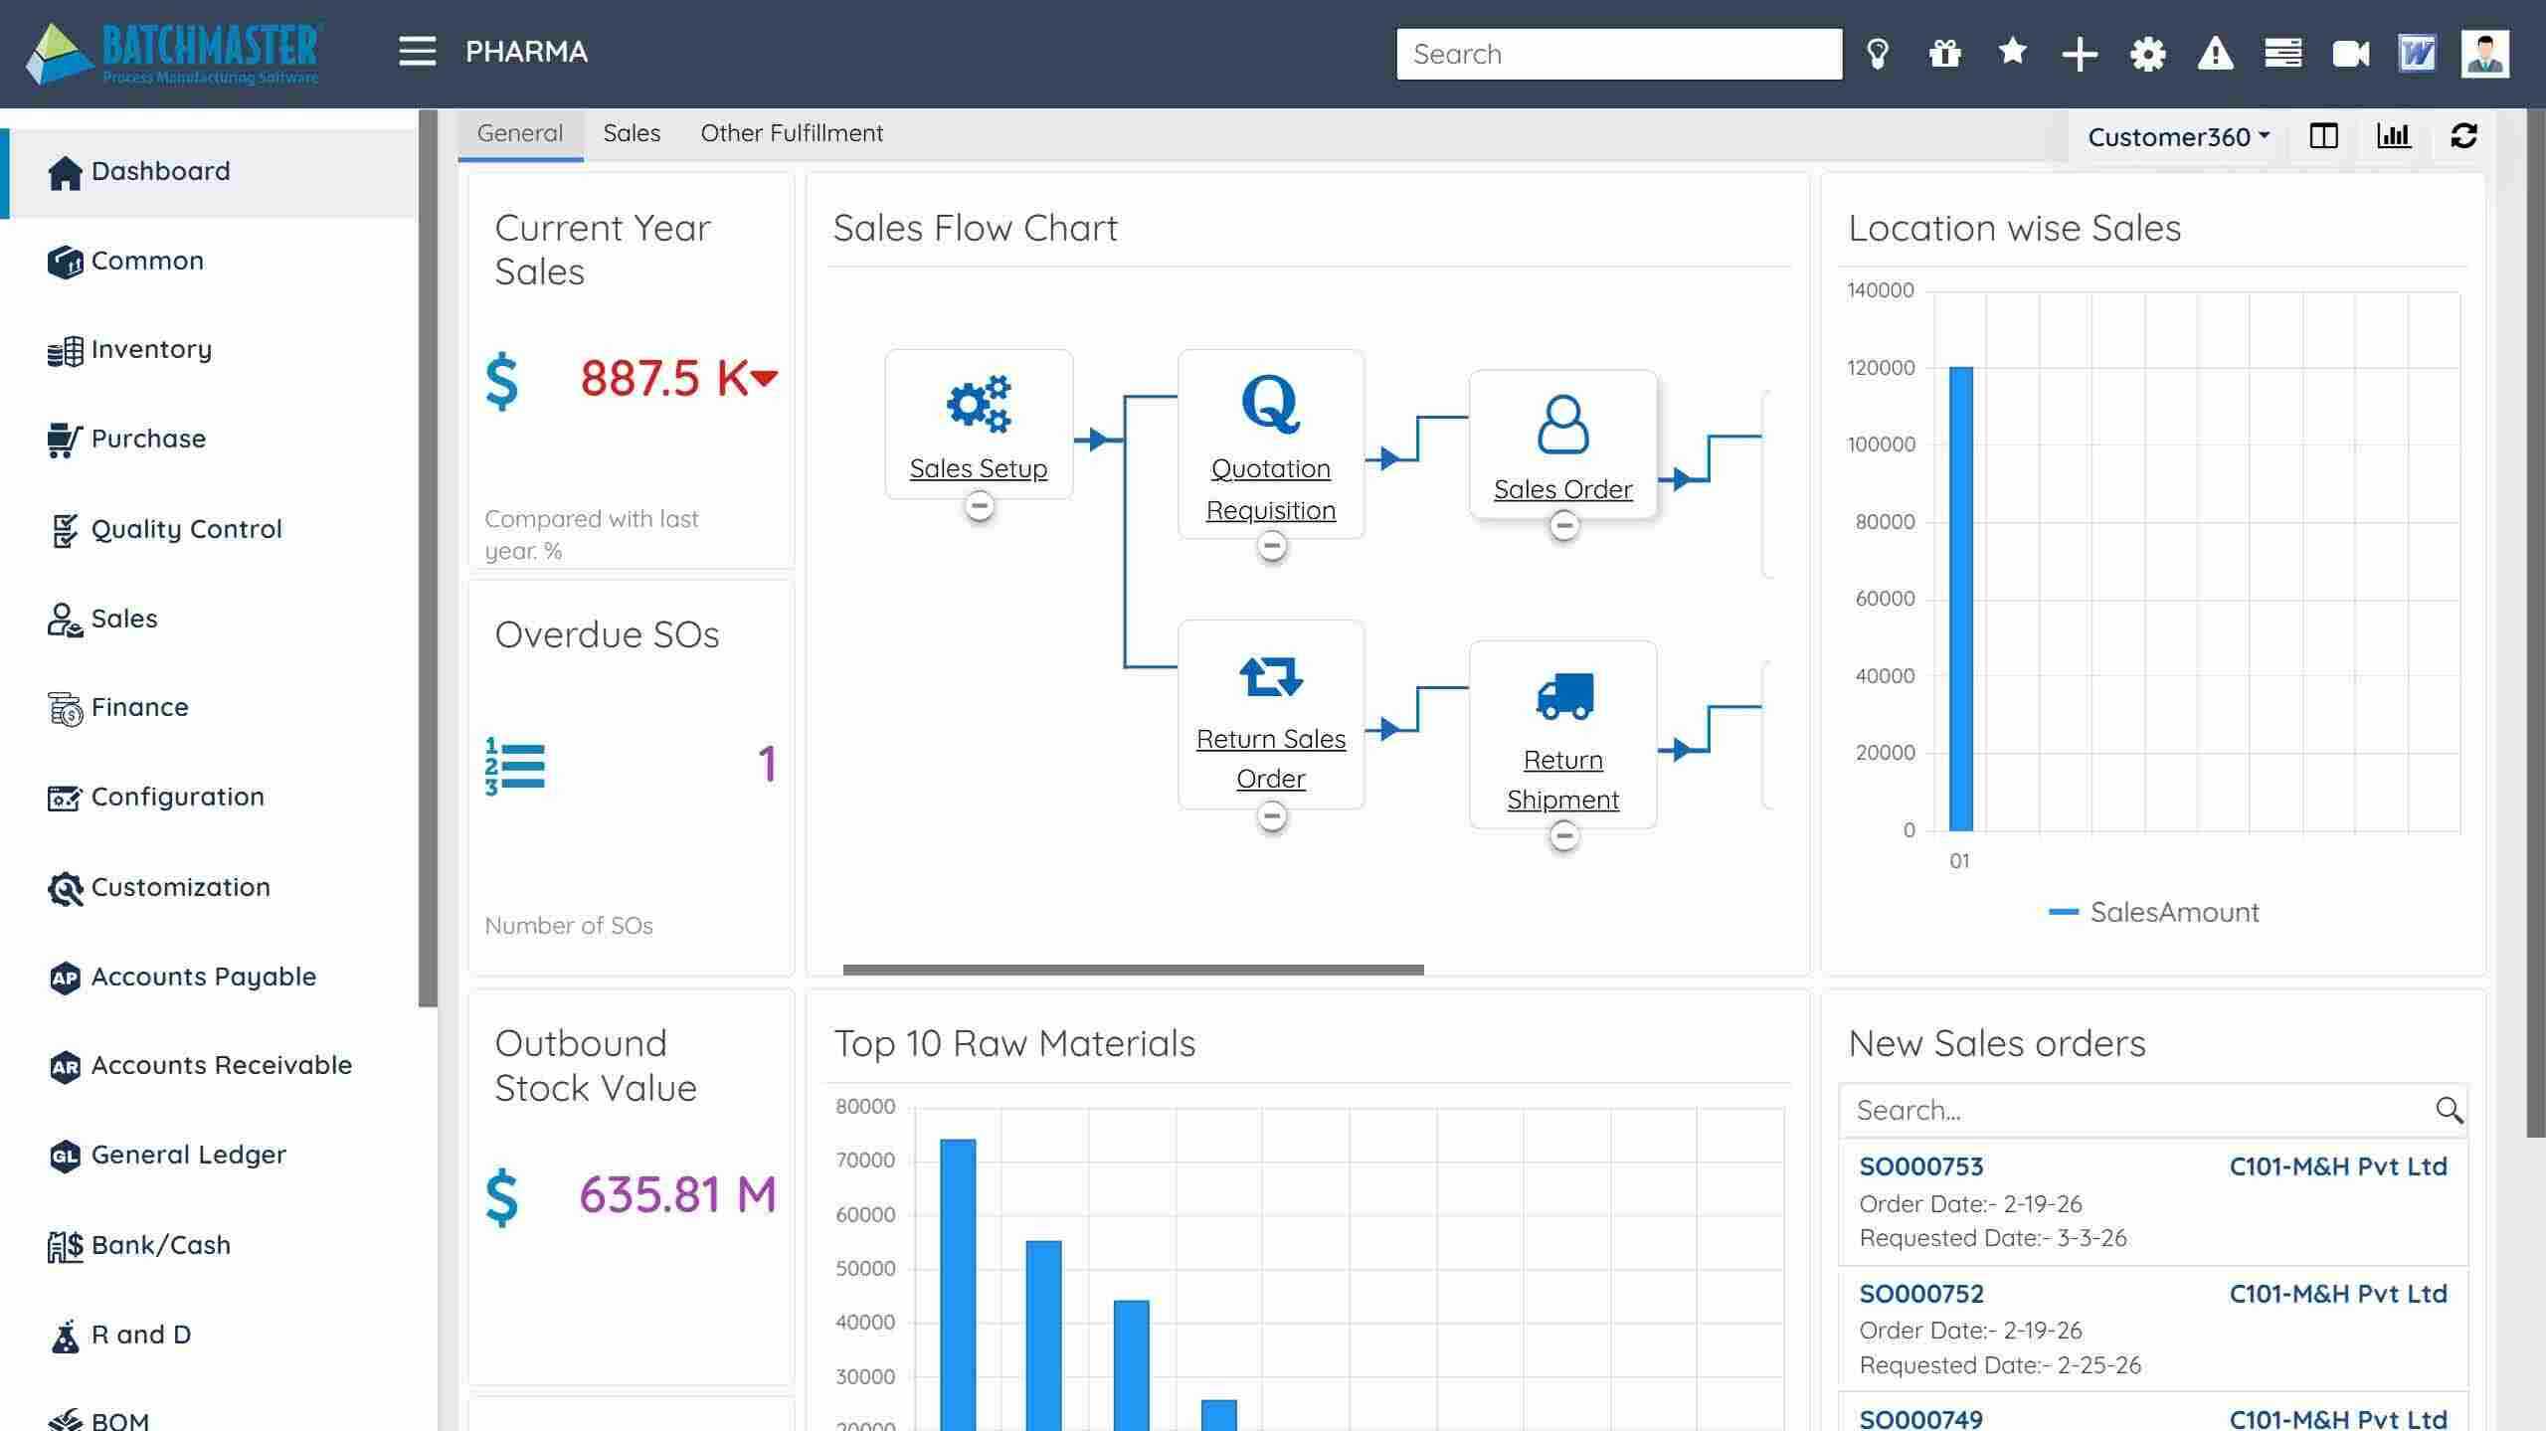The width and height of the screenshot is (2546, 1431).
Task: Collapse the Sales Order node
Action: (1563, 526)
